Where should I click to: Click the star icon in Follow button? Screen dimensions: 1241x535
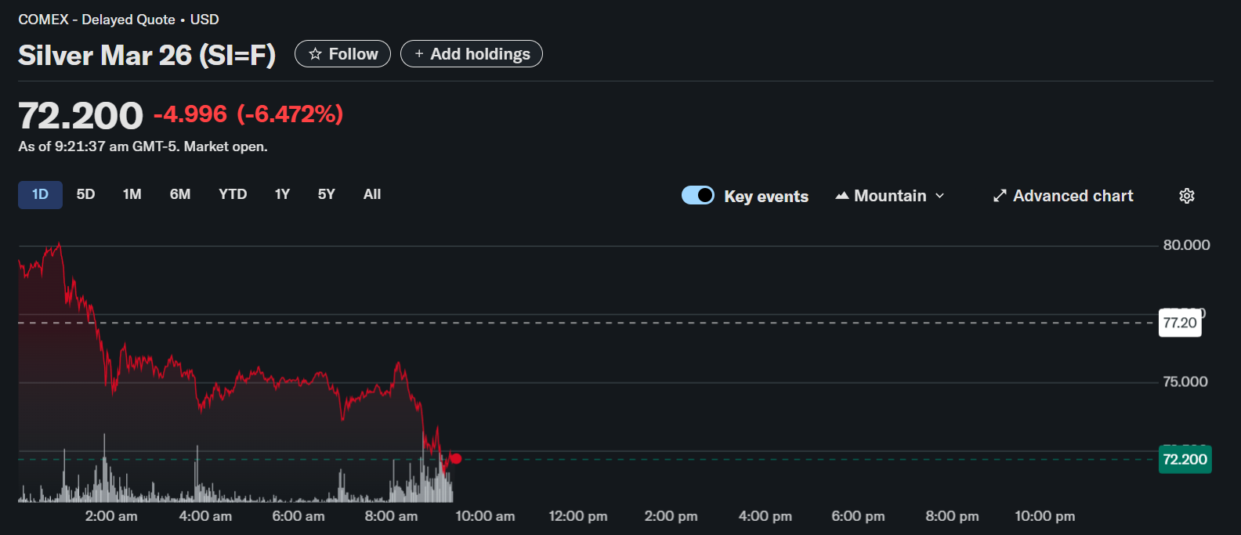point(315,54)
